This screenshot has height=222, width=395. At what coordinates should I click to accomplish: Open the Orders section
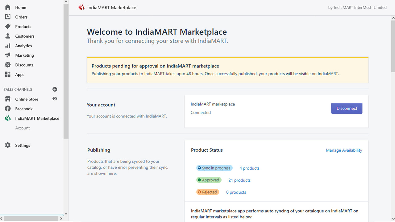[x=21, y=17]
